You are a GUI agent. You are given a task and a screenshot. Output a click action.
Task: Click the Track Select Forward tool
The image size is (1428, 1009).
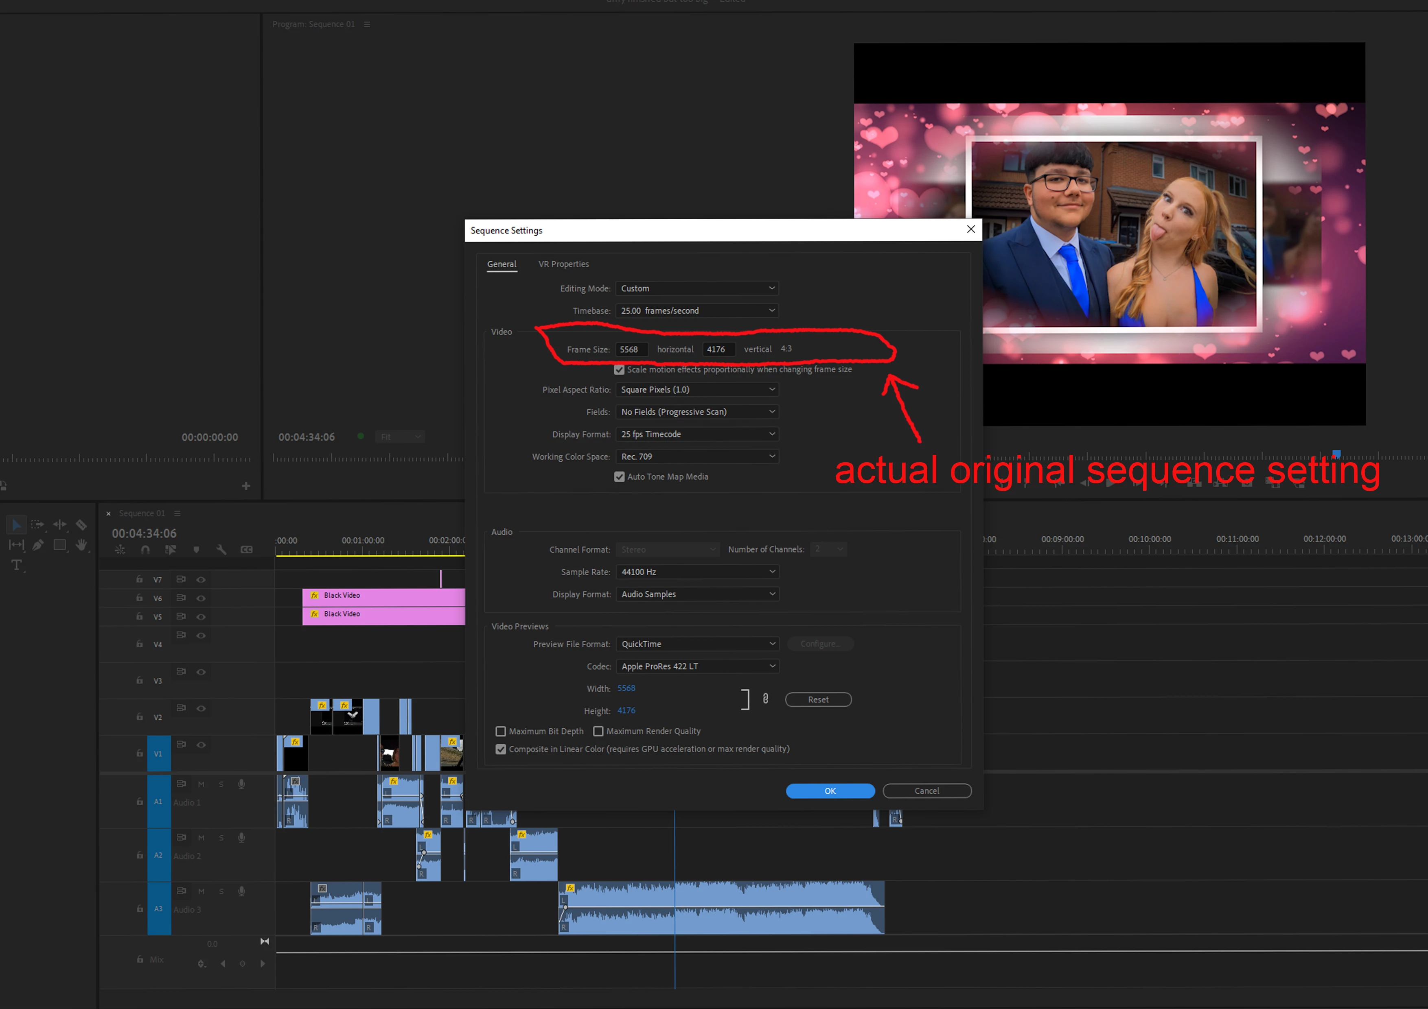tap(38, 525)
